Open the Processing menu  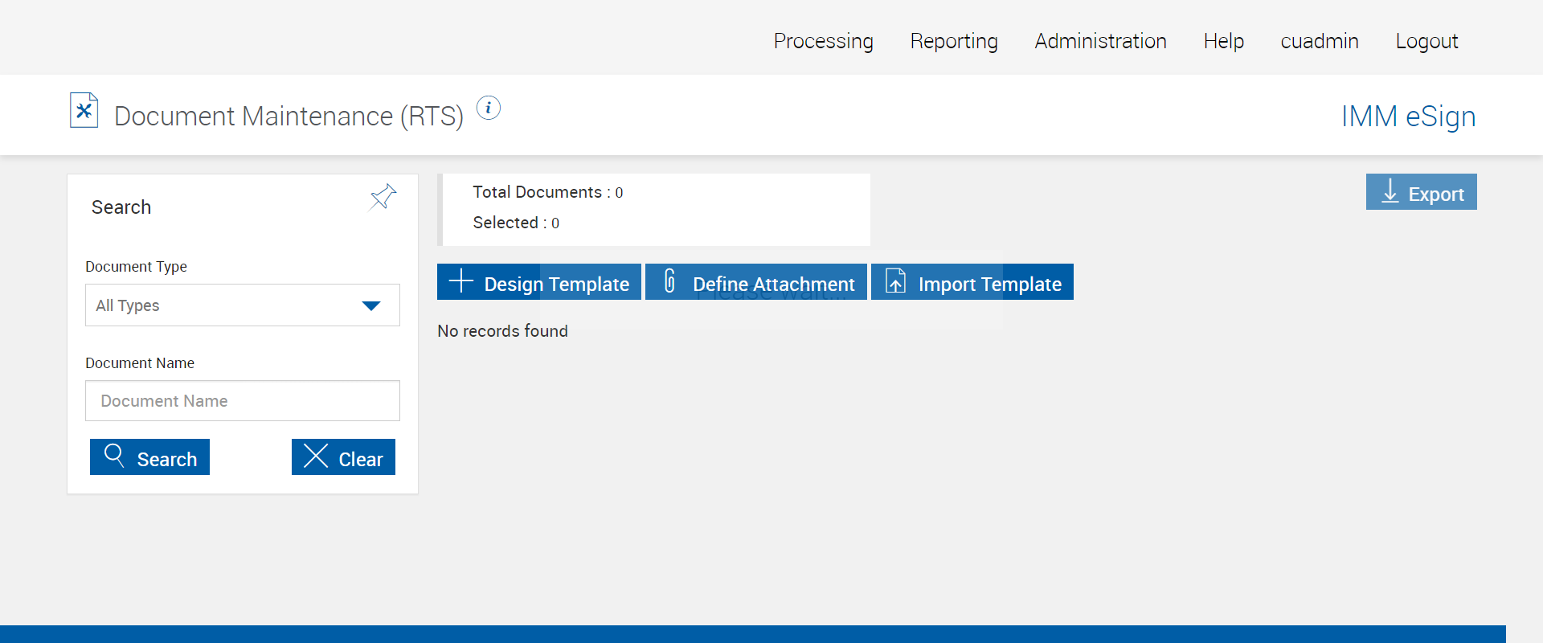tap(823, 41)
